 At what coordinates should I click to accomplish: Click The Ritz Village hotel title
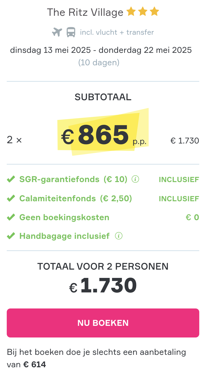click(85, 12)
